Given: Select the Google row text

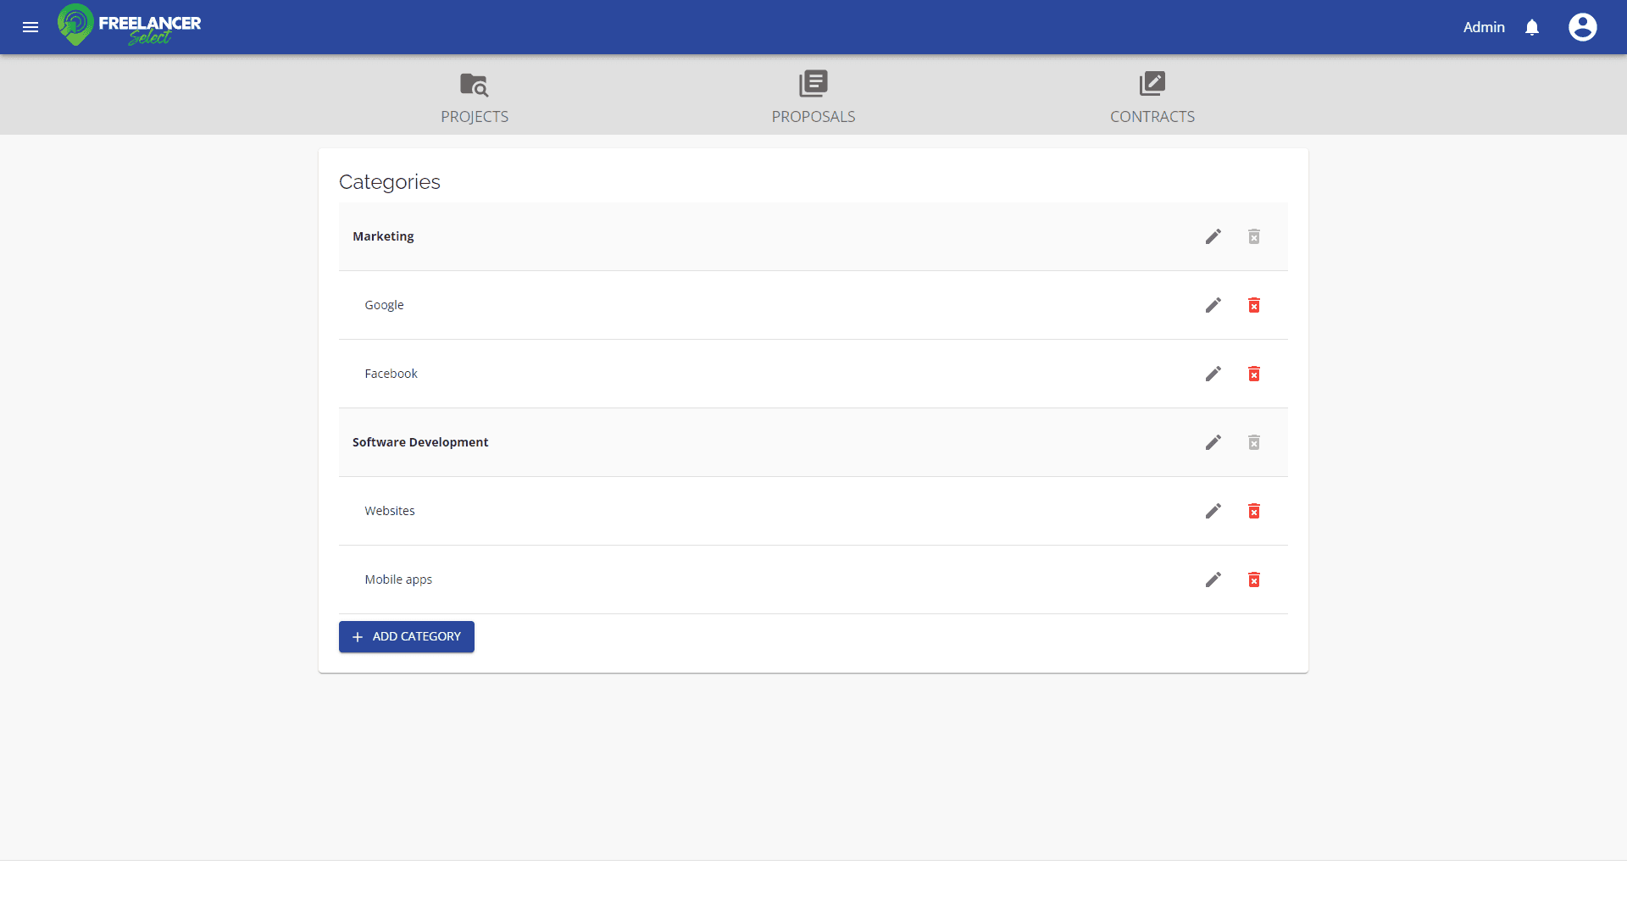Looking at the screenshot, I should [384, 305].
